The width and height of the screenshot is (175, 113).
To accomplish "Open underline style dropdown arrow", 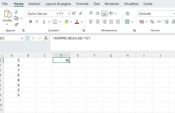I will click(49, 22).
